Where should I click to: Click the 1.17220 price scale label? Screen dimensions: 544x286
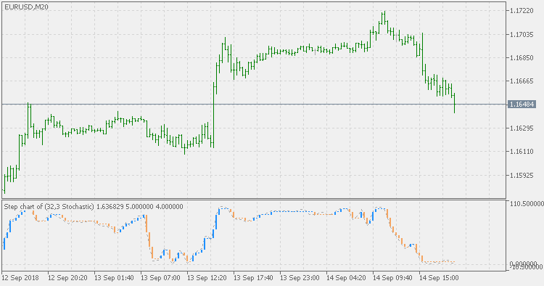(x=522, y=11)
